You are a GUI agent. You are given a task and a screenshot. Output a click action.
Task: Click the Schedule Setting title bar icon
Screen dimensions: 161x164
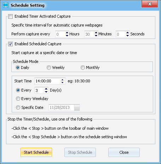(x=6, y=5)
